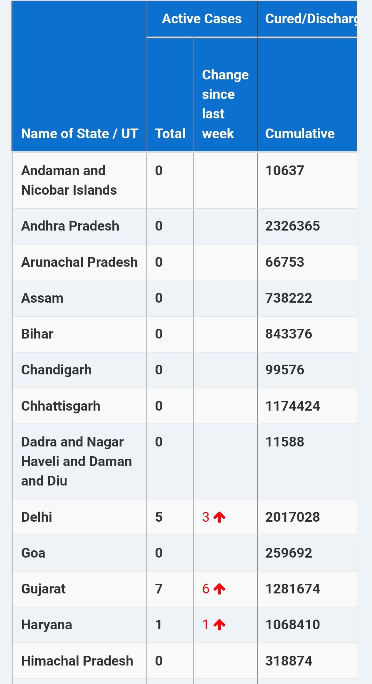Click the Cumulative column header
The image size is (372, 684).
coord(300,134)
